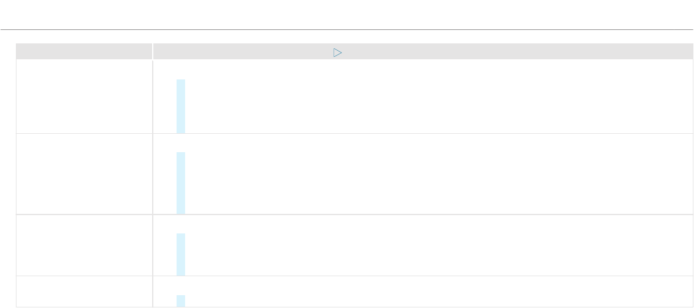Screen dimensions: 694x308
Task: Click column divider beside first row
Action: coord(153,97)
